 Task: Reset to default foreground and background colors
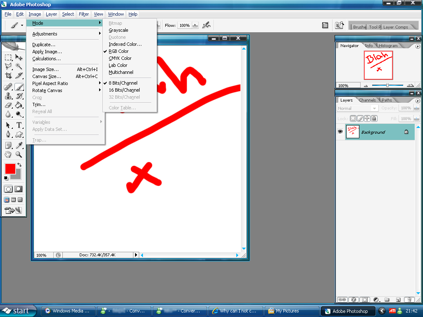(6, 178)
